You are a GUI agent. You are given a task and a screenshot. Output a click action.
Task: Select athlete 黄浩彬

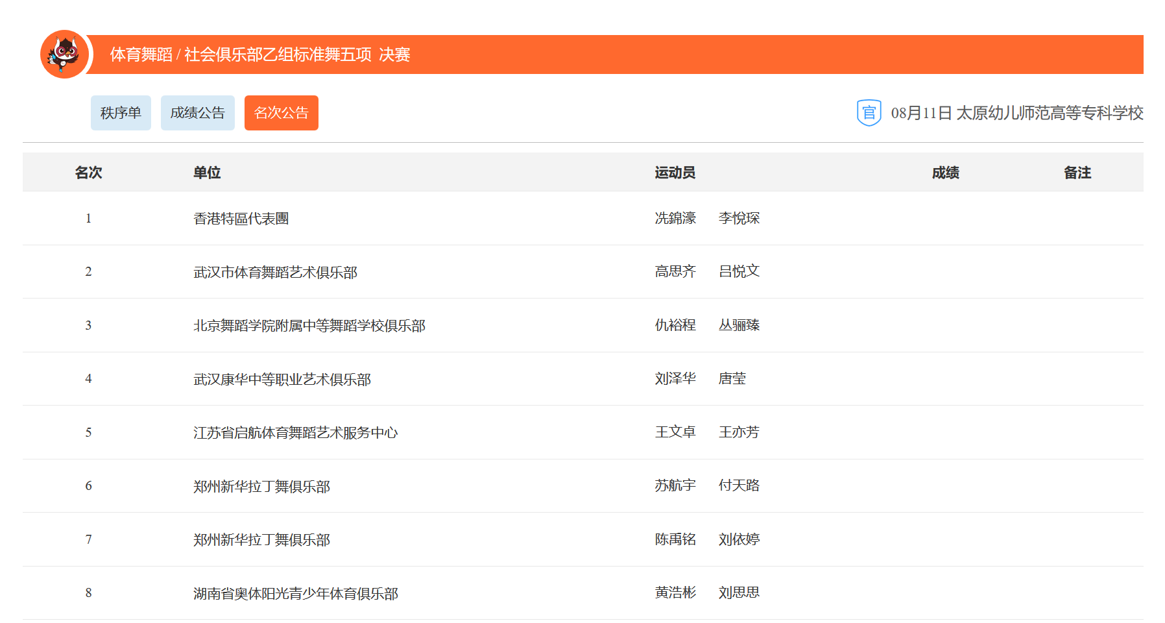pyautogui.click(x=675, y=592)
